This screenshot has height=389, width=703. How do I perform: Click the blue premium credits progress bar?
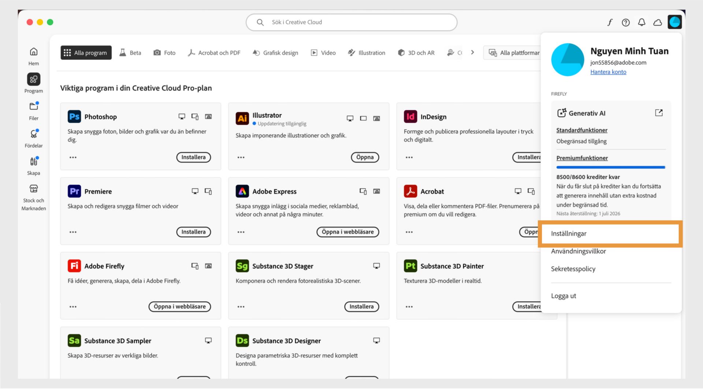coord(611,167)
